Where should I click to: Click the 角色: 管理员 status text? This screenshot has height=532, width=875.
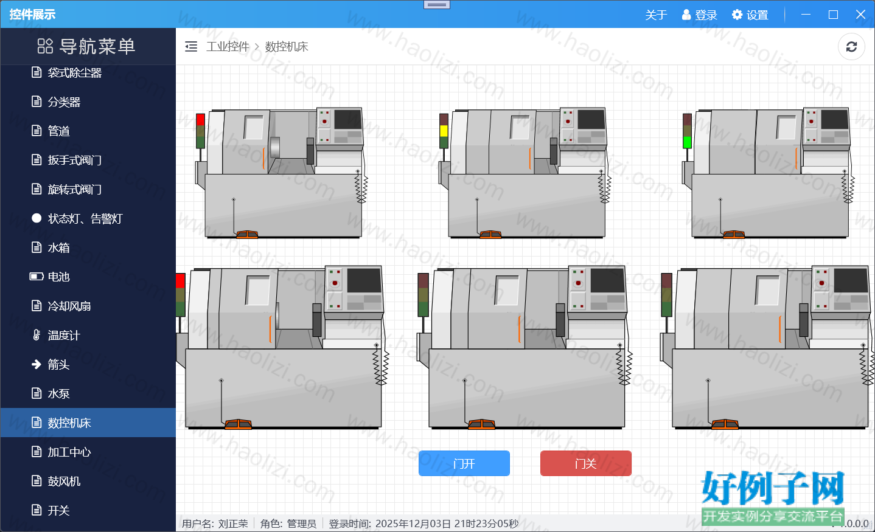[288, 523]
